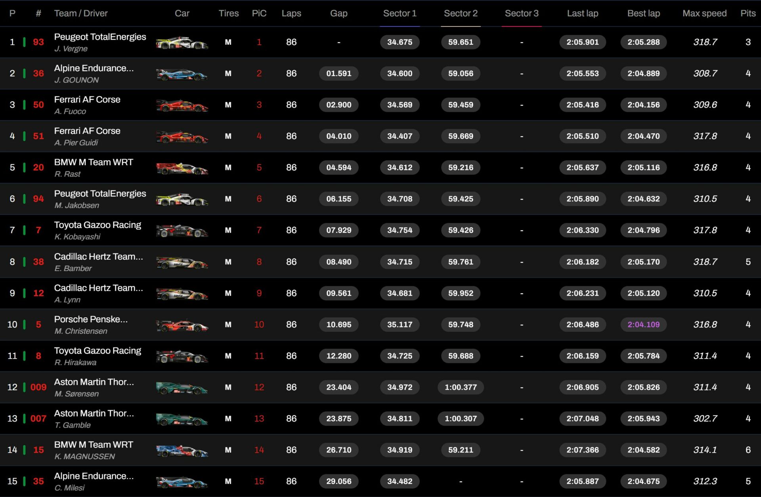Screen dimensions: 761x497
Task: Click the Sector 1 column header
Action: 400,13
